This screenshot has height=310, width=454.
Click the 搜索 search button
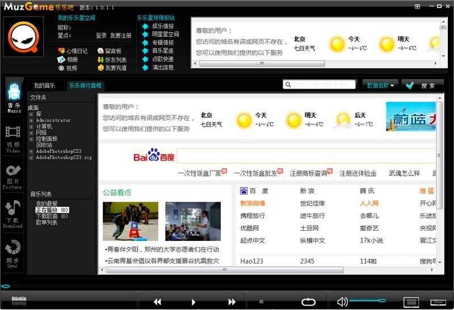[422, 86]
